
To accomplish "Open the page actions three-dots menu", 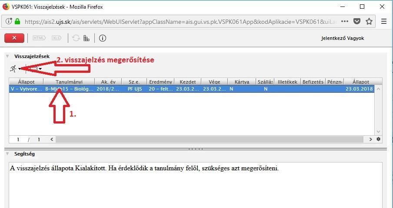I will click(345, 21).
